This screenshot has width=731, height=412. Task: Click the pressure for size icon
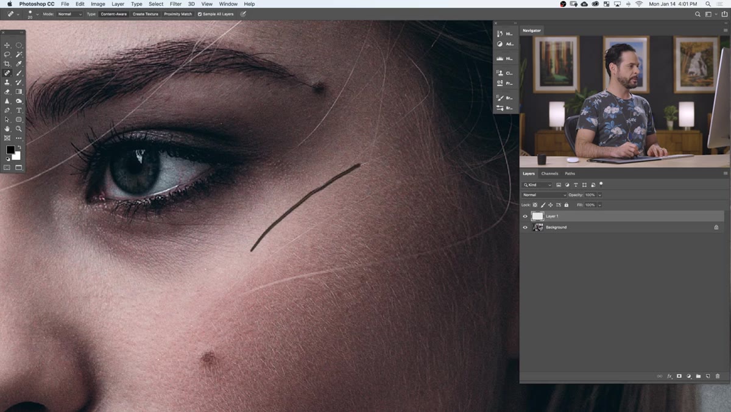pyautogui.click(x=244, y=13)
